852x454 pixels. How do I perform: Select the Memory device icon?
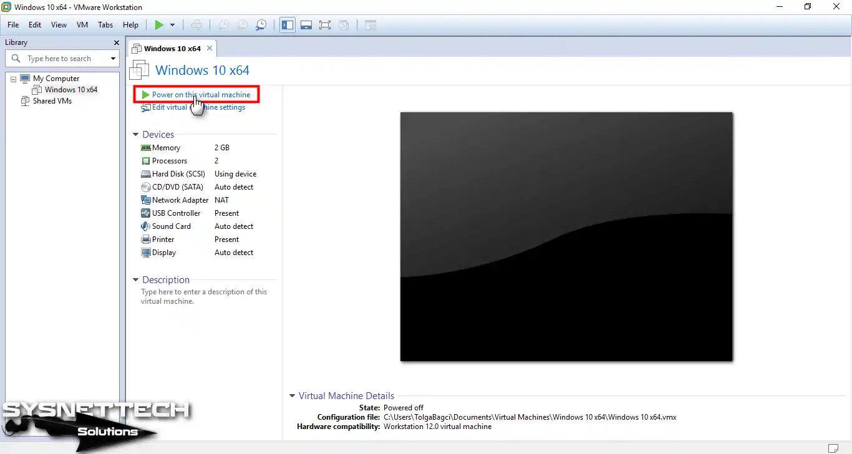(x=145, y=147)
